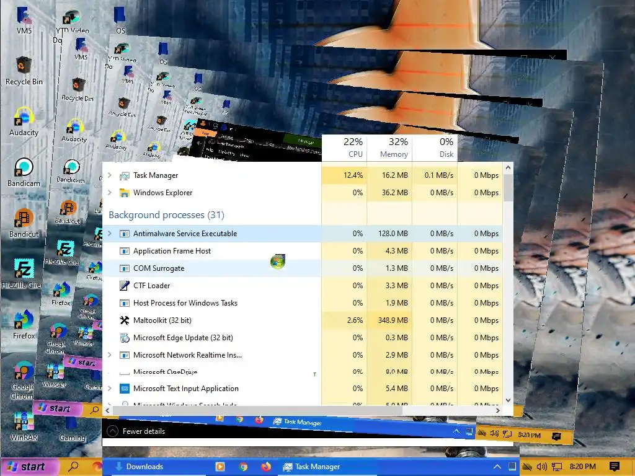
Task: Click Maltoolkit's 348.9 MB memory value
Action: point(393,320)
